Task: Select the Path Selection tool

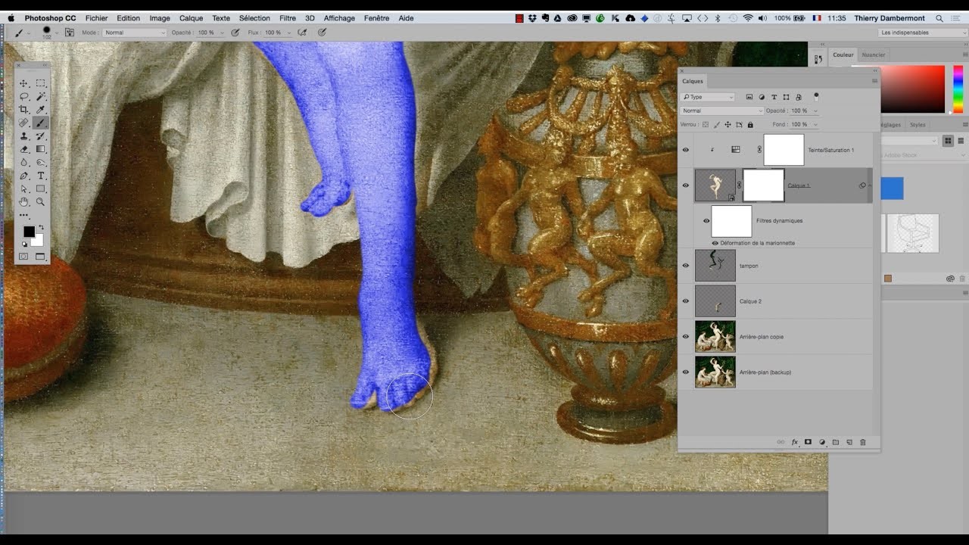Action: pos(24,188)
